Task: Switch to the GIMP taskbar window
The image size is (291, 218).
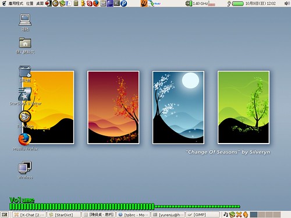Action: coord(203,215)
